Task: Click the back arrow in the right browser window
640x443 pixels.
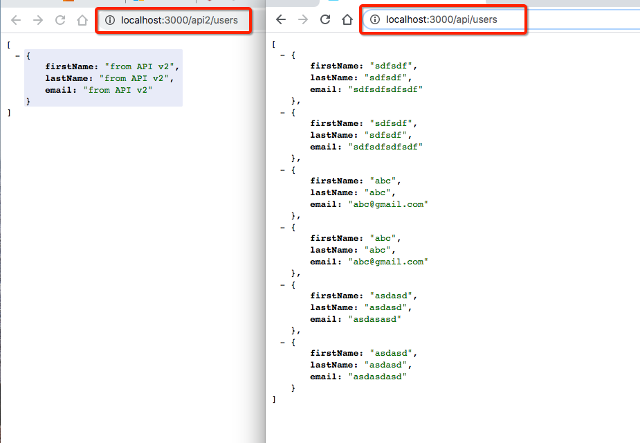Action: 281,20
